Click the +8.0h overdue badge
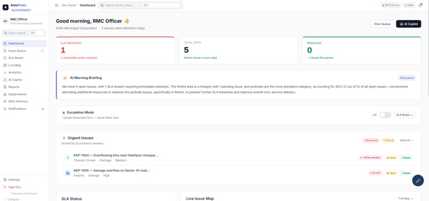Screen dimensions: 429x201 tap(370, 158)
